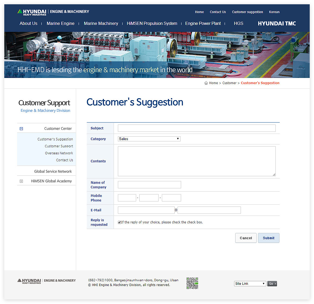Open the HGS menu item

click(239, 23)
